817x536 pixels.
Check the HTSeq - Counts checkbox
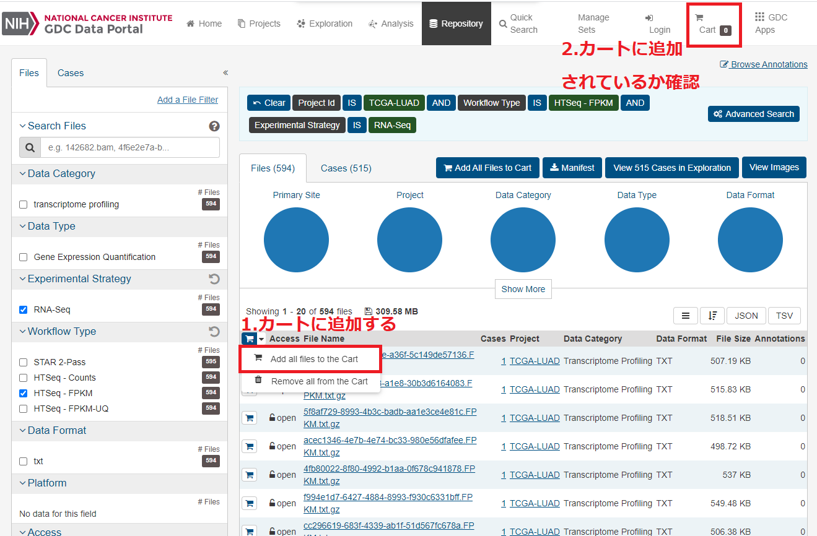pyautogui.click(x=24, y=378)
